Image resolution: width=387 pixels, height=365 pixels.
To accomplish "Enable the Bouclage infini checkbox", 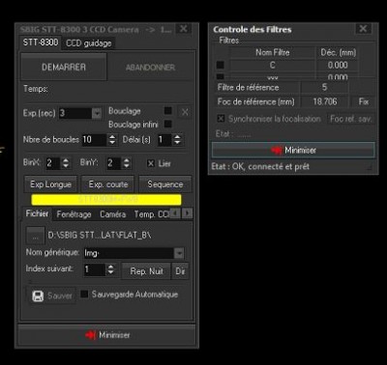I will (x=167, y=124).
